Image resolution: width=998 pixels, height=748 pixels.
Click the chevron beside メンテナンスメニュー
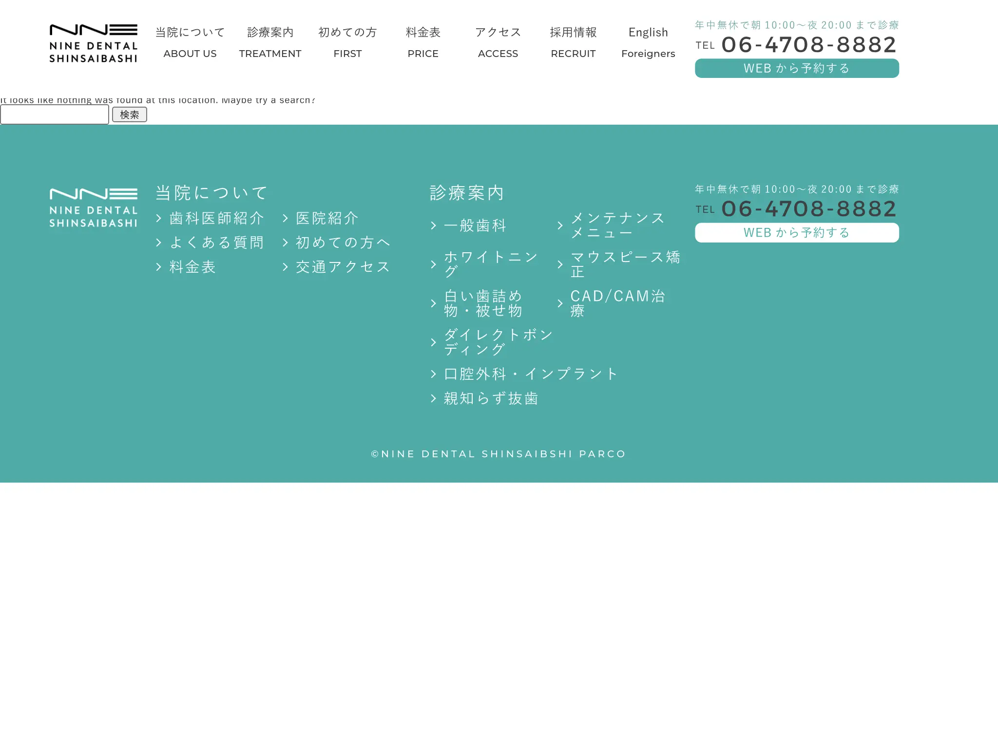pos(560,225)
